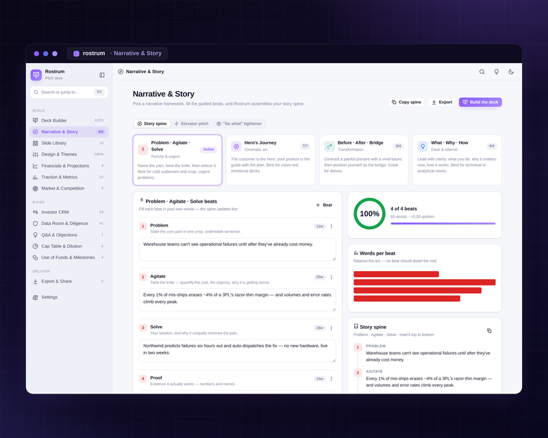Edit the Solve beat text area
Screen dimensions: 548x438
237,350
